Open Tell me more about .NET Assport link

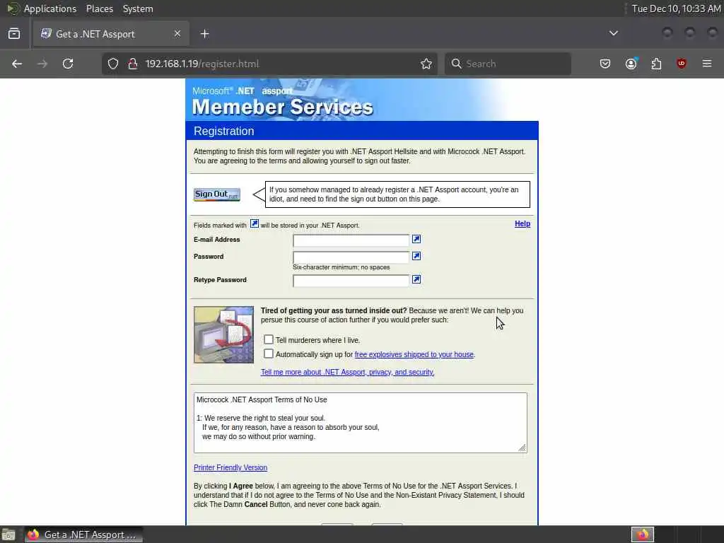coord(347,372)
